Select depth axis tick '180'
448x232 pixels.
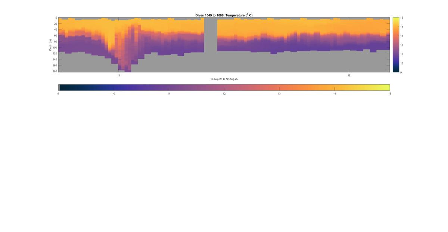click(x=55, y=71)
